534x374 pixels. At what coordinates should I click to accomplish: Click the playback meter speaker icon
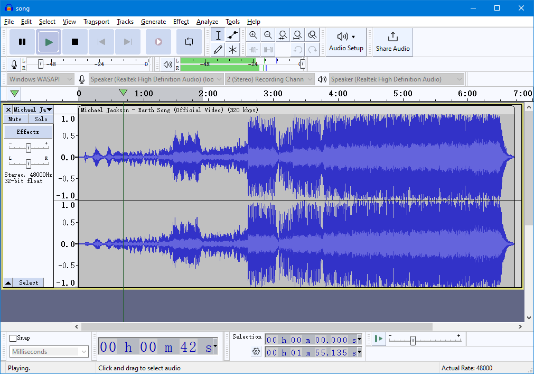coord(167,64)
